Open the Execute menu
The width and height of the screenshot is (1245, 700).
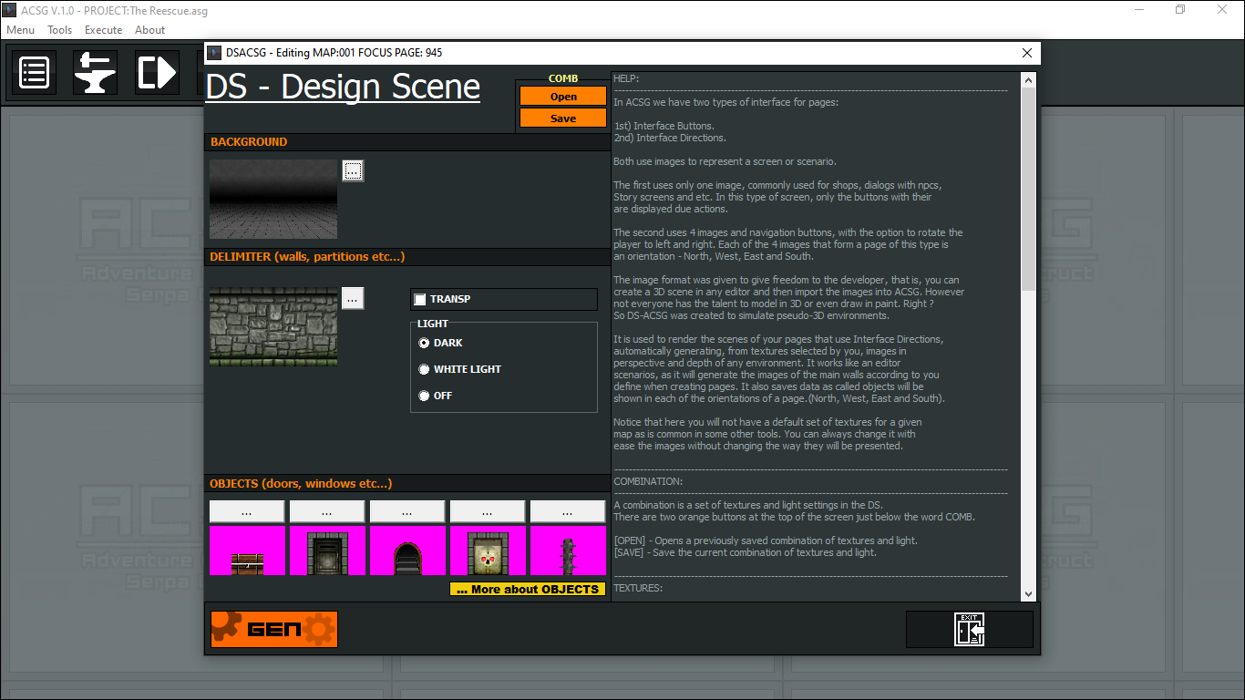coord(104,30)
